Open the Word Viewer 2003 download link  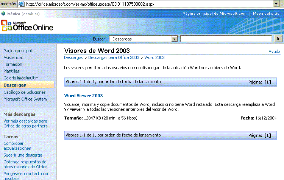tap(84, 96)
